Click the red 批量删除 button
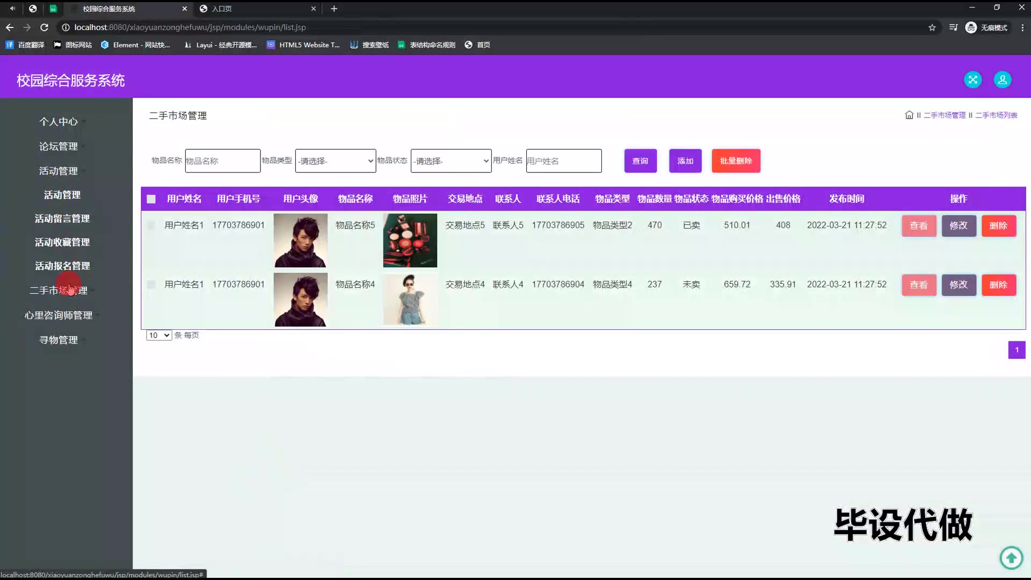The image size is (1031, 580). click(x=736, y=161)
